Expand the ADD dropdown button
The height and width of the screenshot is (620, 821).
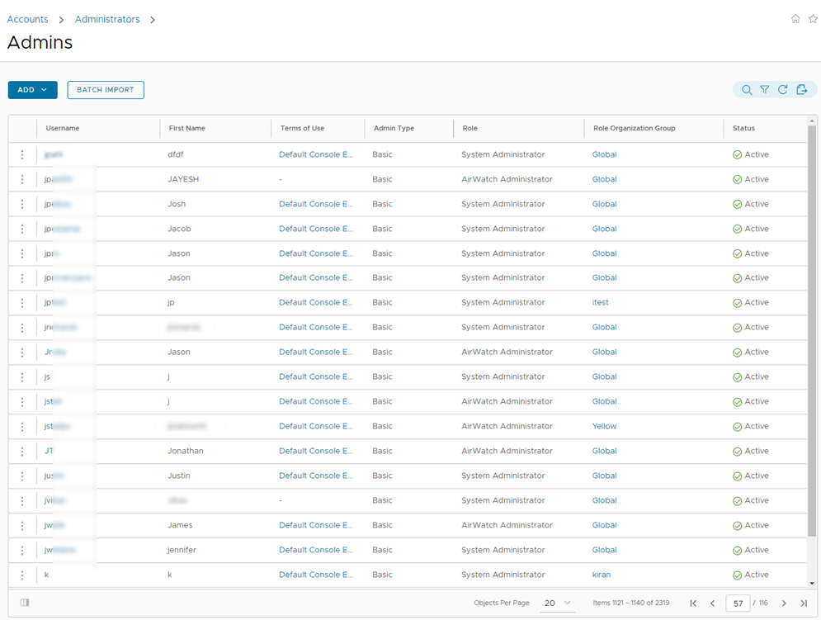(32, 90)
